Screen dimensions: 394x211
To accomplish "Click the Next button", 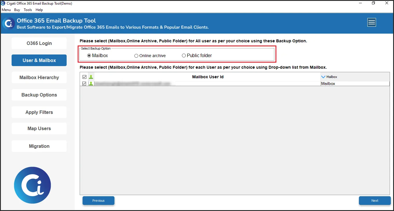I will 375,201.
